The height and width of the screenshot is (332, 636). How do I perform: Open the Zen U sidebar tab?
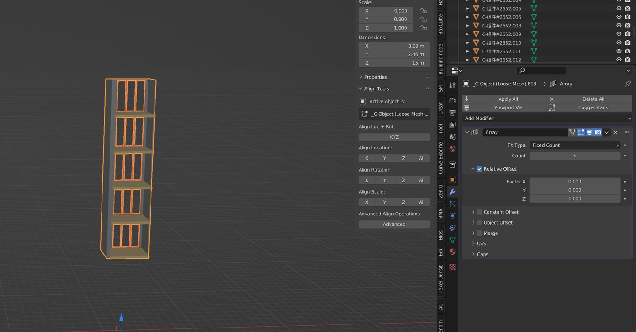(x=440, y=191)
